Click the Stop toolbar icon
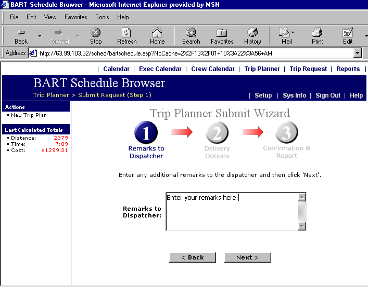This screenshot has height=287, width=368. click(96, 32)
